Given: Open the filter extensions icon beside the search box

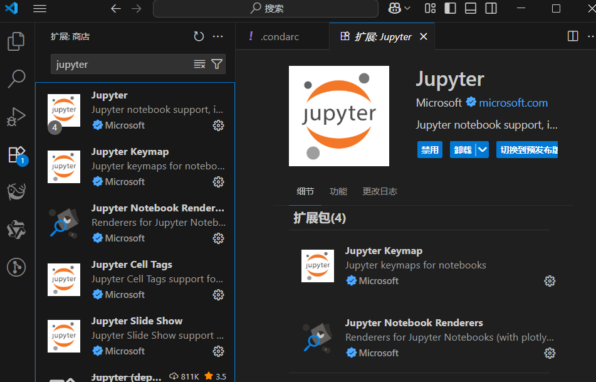Looking at the screenshot, I should pyautogui.click(x=217, y=63).
